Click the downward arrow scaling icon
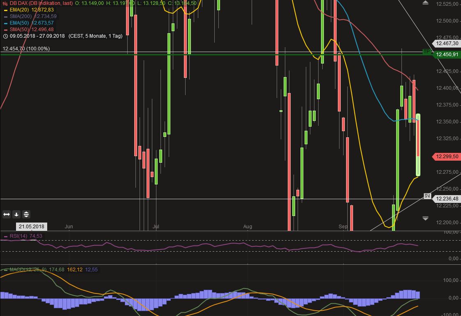461x316 pixels. coord(16,214)
